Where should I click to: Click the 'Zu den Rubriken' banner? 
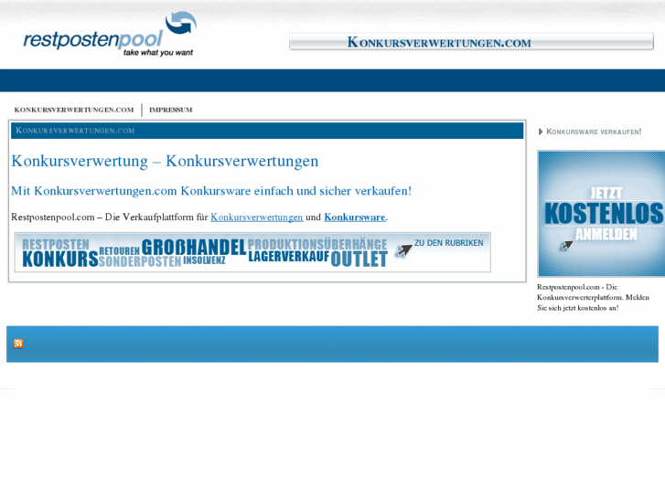pos(252,252)
